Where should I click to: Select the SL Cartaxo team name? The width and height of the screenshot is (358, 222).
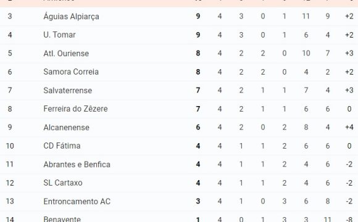(x=63, y=183)
